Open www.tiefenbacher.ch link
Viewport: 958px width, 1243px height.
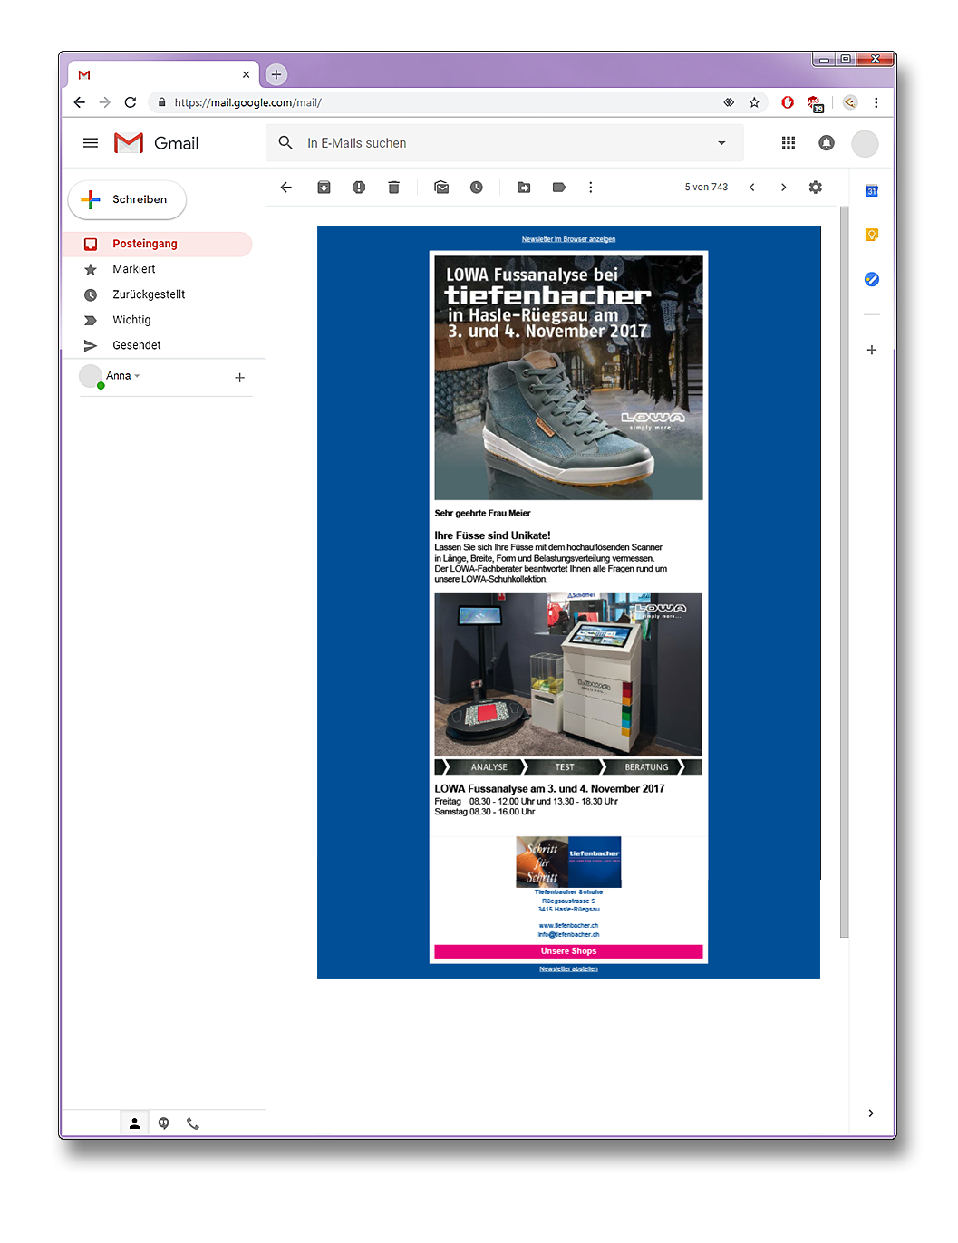pos(568,926)
